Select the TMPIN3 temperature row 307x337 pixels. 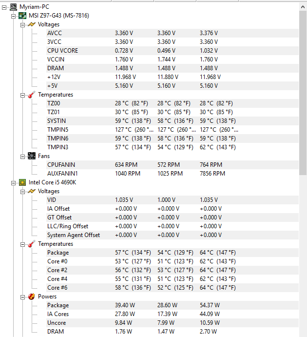173,147
